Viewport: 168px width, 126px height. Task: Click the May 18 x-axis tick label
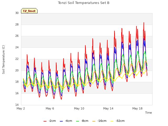click(x=137, y=108)
